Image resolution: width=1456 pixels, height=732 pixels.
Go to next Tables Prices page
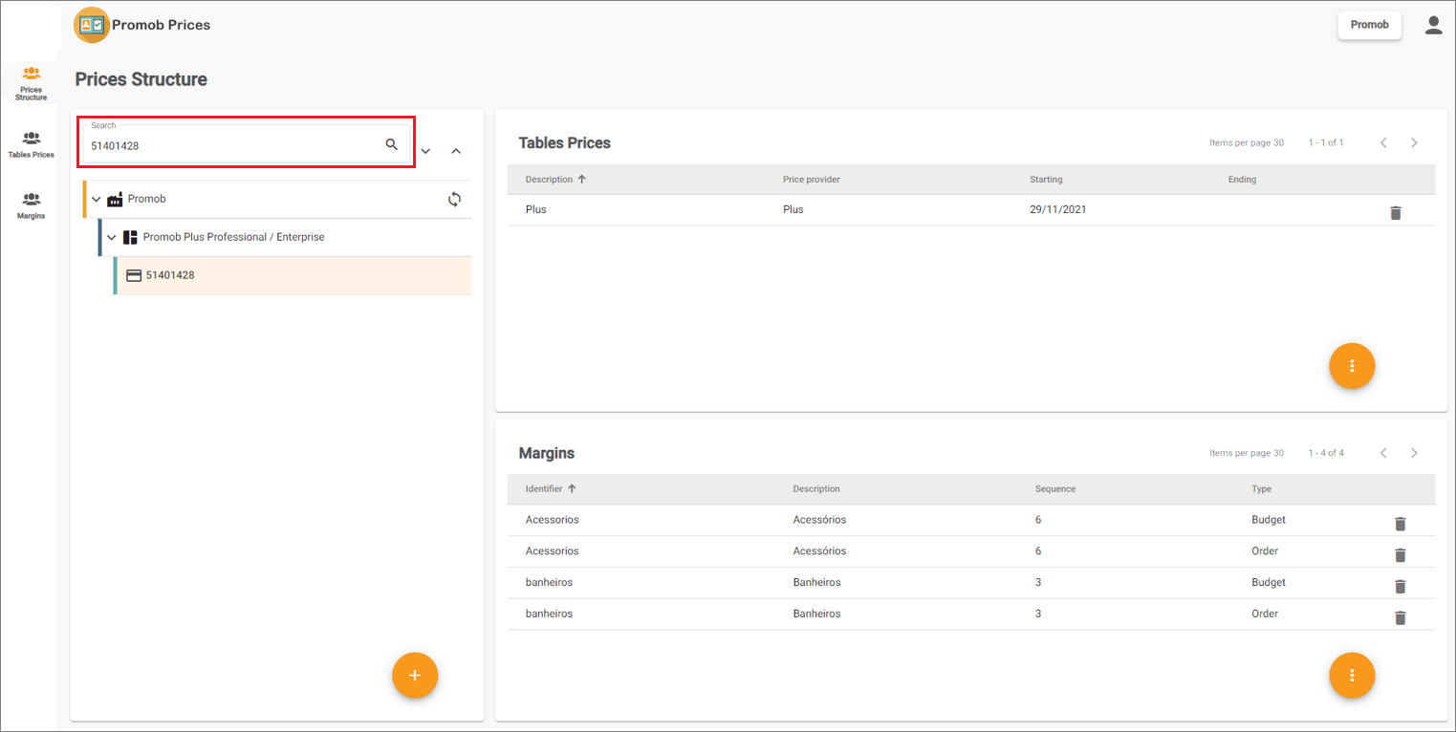pos(1414,142)
